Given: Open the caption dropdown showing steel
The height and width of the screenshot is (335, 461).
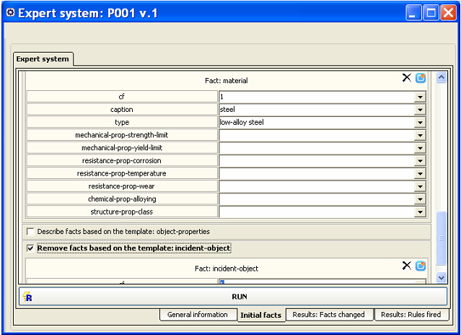Looking at the screenshot, I should point(420,110).
